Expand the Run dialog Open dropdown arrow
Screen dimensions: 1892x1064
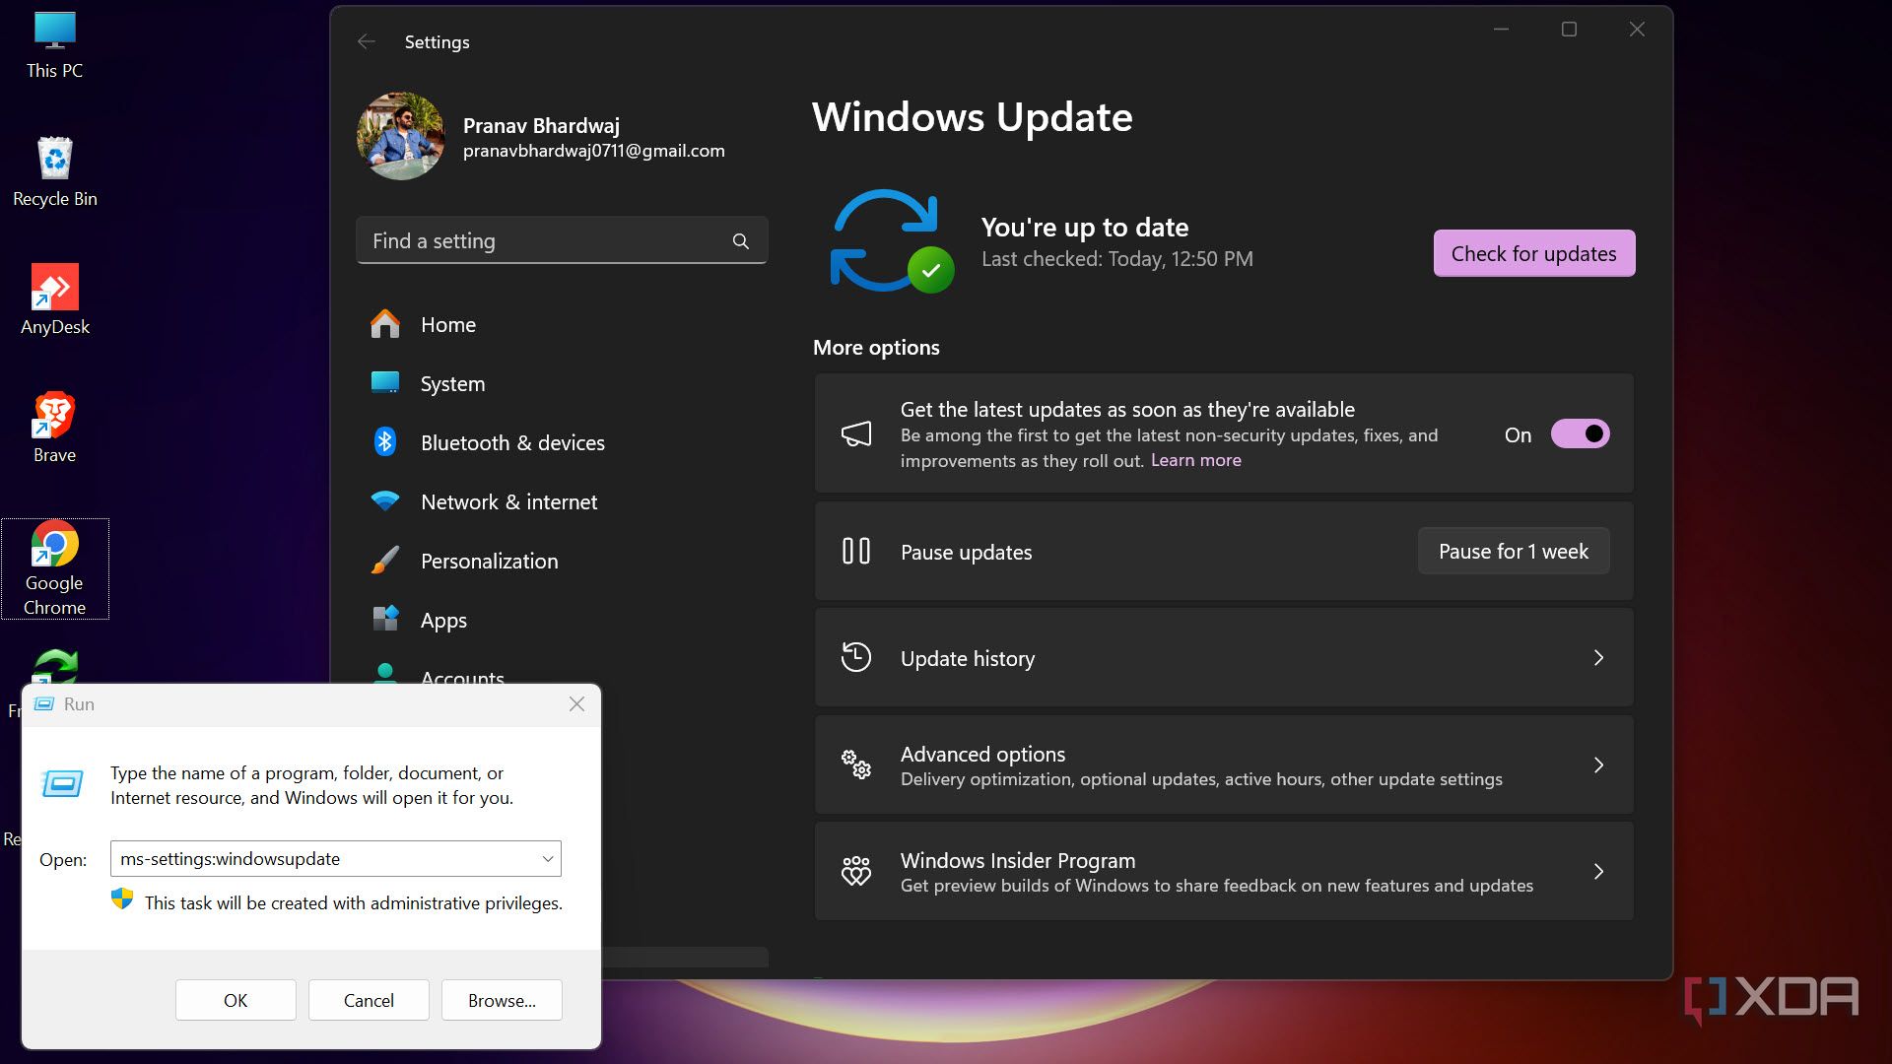pyautogui.click(x=548, y=859)
